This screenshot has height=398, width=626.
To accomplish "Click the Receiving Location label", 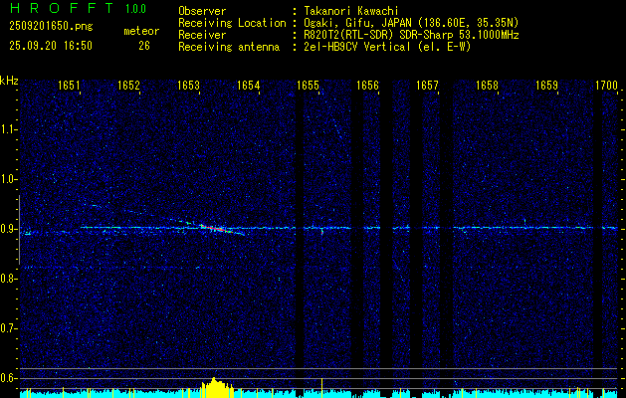I will click(232, 23).
